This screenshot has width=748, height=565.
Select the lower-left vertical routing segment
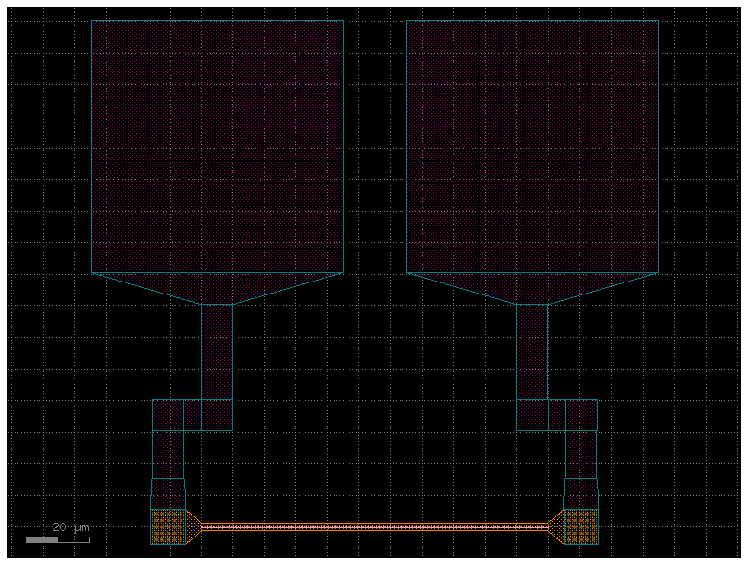coord(168,454)
